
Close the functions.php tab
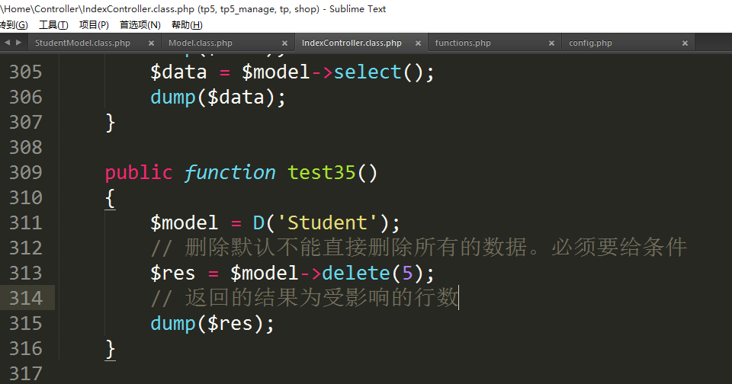[551, 43]
